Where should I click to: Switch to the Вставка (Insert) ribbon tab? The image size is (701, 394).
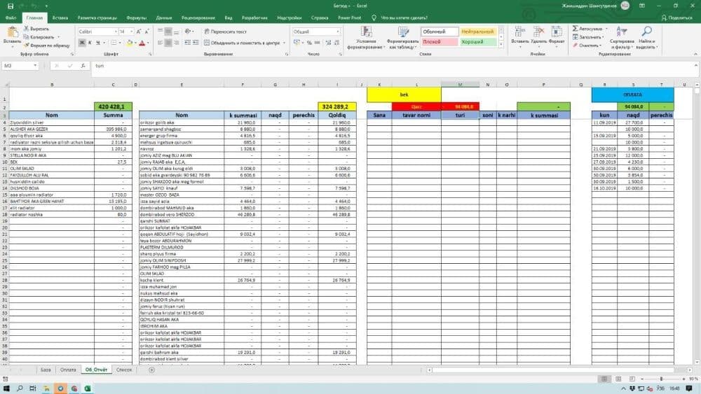click(x=60, y=18)
